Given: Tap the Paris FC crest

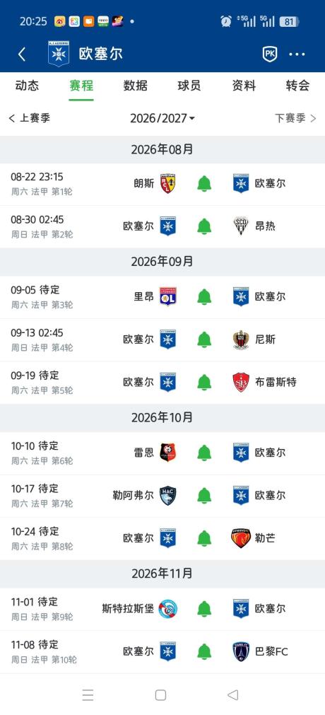Looking at the screenshot, I should coord(241,651).
